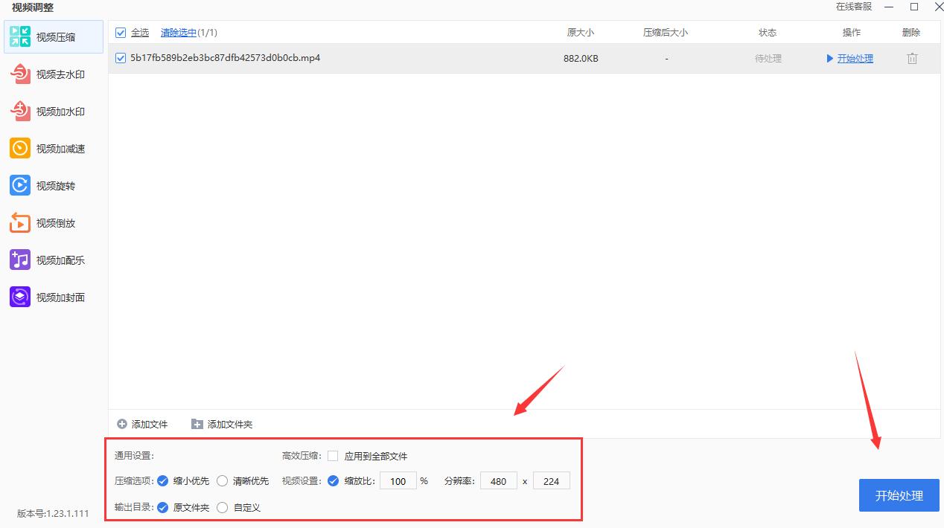
Task: Switch to the 视频加水印 tool
Action: (x=52, y=111)
